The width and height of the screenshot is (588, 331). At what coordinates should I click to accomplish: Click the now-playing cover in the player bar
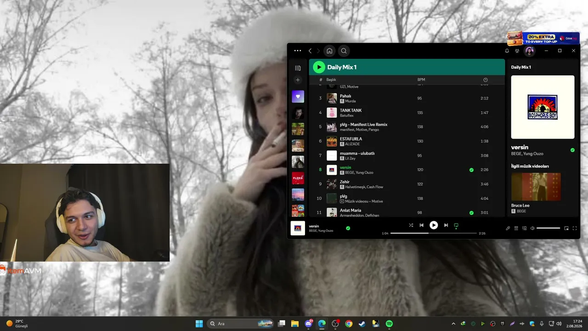(x=298, y=228)
